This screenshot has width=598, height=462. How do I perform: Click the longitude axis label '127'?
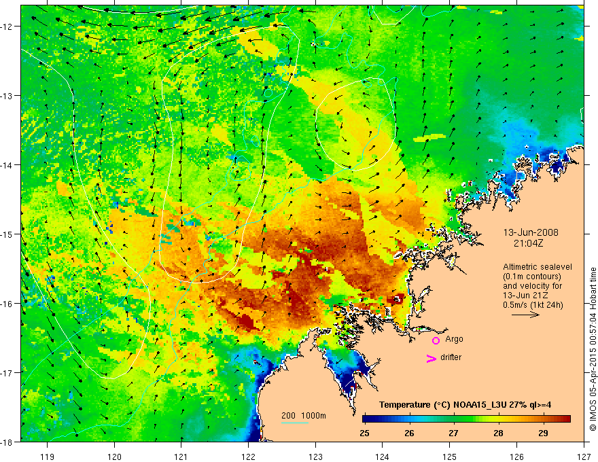pyautogui.click(x=584, y=457)
